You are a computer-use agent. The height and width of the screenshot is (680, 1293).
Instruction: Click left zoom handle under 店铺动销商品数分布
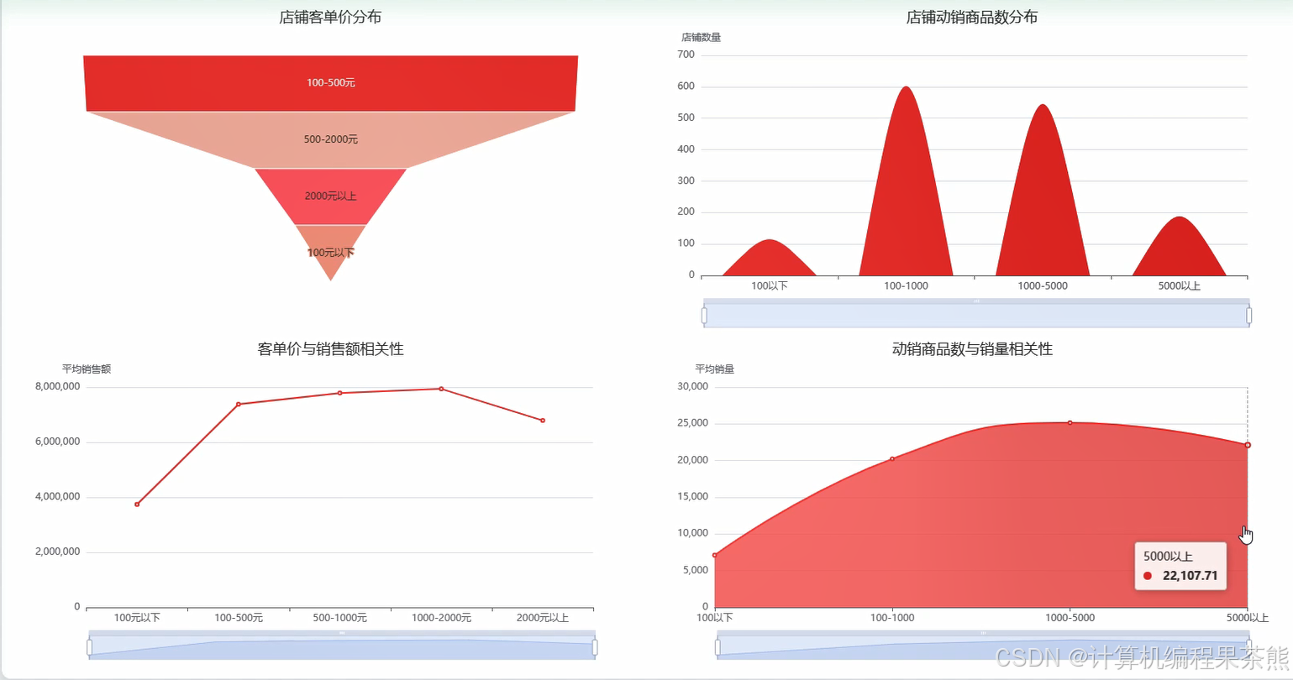pyautogui.click(x=704, y=316)
